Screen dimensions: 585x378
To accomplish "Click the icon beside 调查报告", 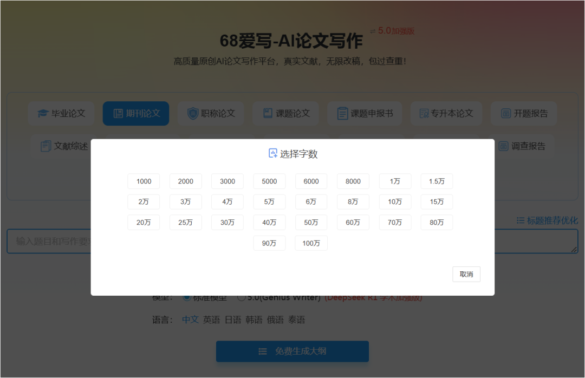I will [x=504, y=146].
